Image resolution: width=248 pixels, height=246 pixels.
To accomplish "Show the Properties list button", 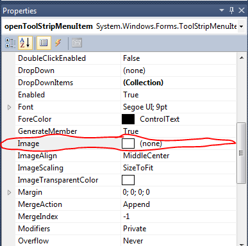I will (44, 43).
